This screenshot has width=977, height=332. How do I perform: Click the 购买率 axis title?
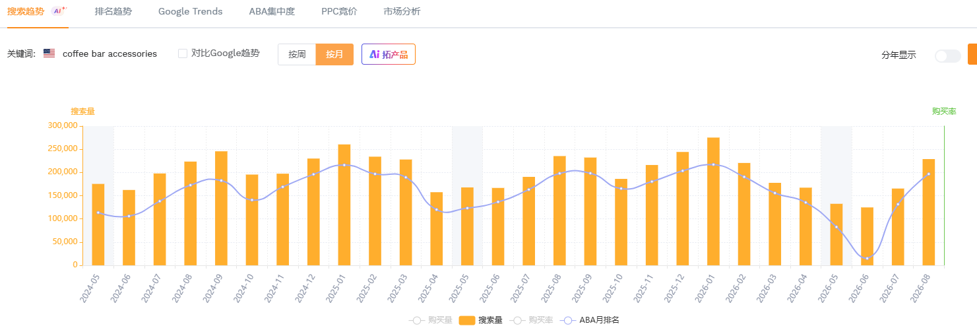pyautogui.click(x=944, y=112)
